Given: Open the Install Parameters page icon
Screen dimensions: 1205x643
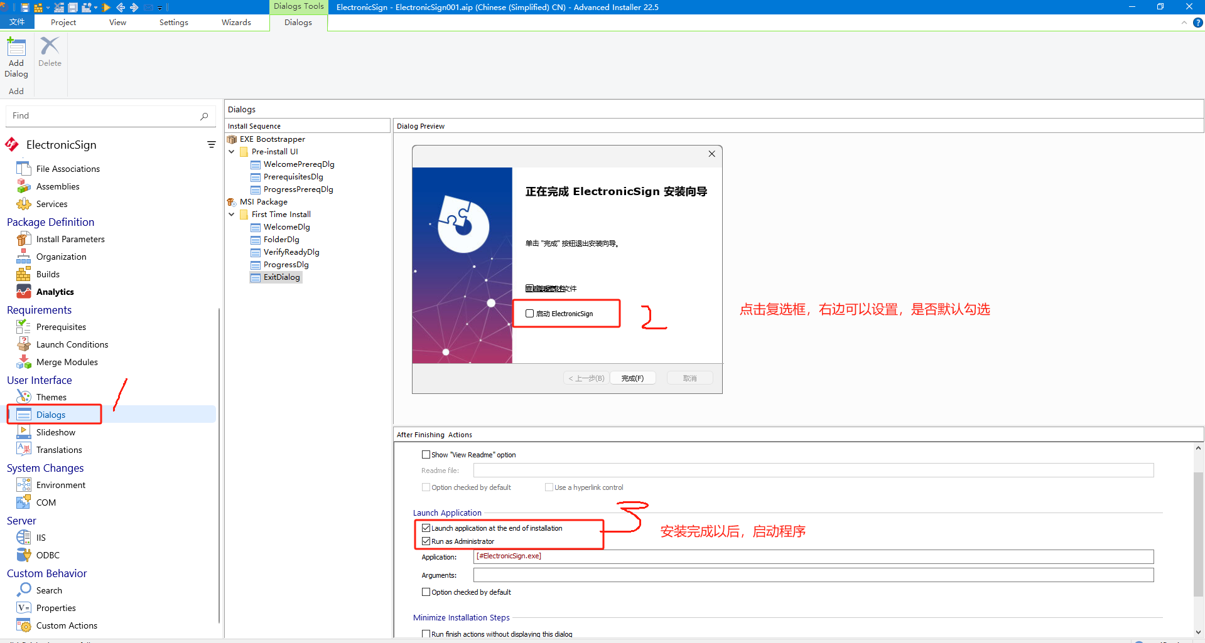Looking at the screenshot, I should [24, 239].
